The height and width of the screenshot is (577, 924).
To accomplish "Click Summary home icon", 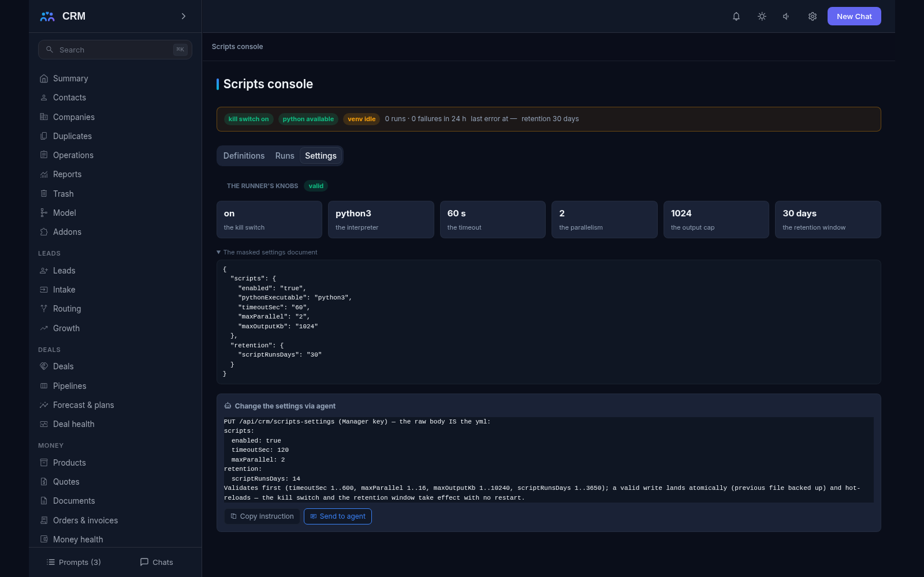I will coord(44,78).
